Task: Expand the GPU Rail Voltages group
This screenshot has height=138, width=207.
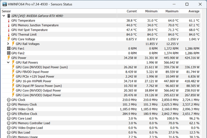Action: pos(8,44)
